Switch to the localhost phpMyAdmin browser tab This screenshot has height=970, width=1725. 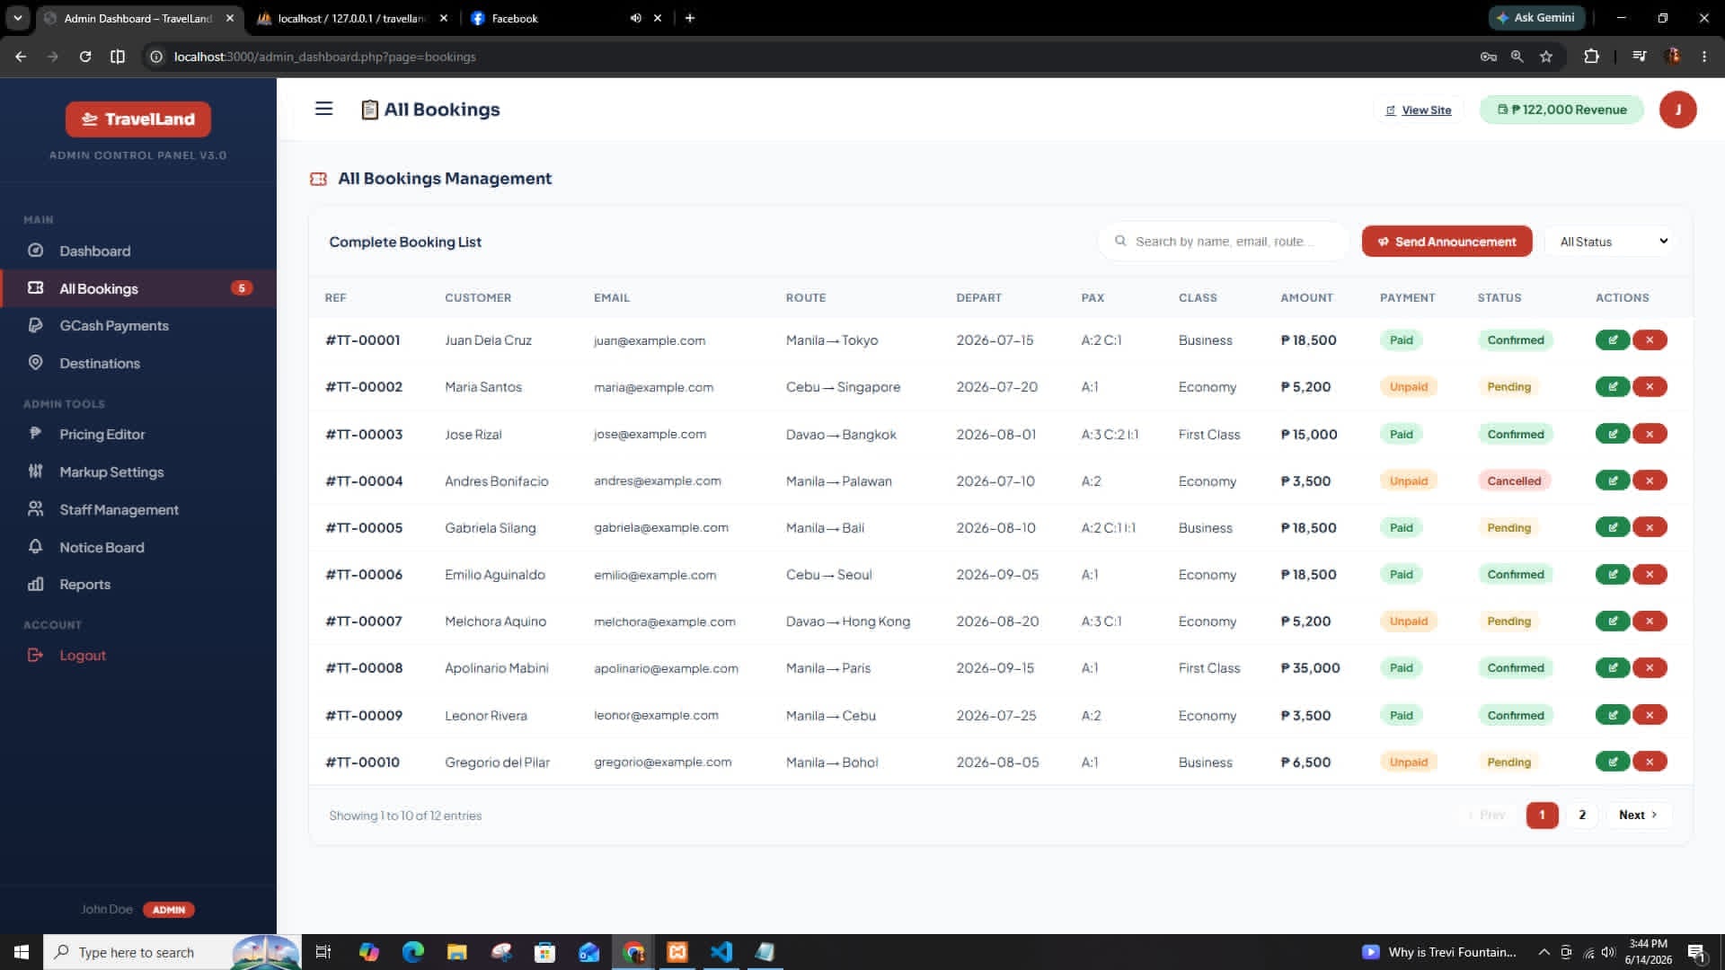pyautogui.click(x=351, y=18)
